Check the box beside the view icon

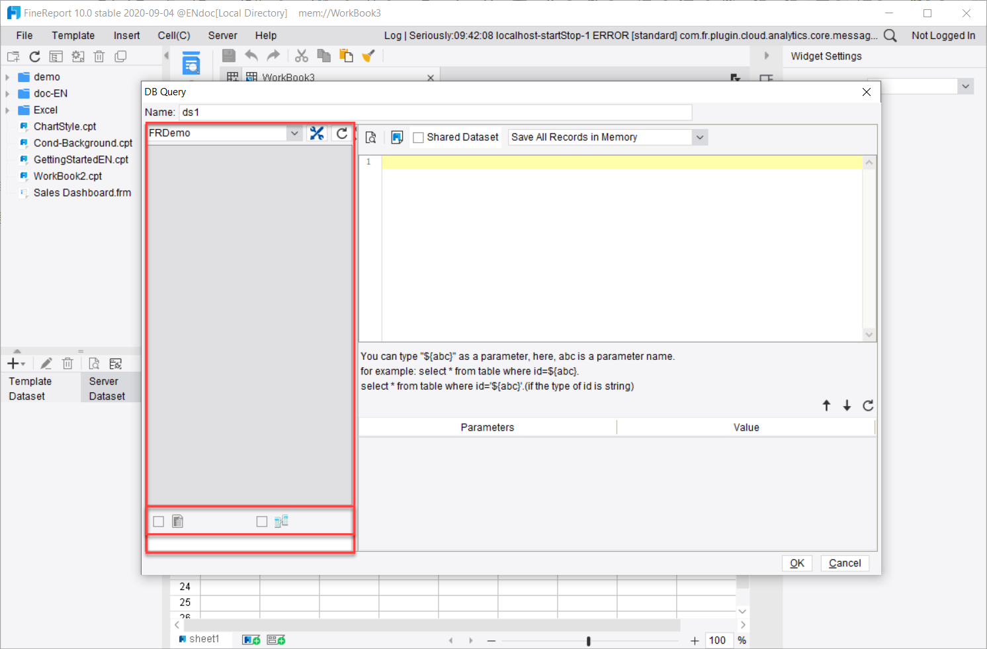tap(262, 522)
